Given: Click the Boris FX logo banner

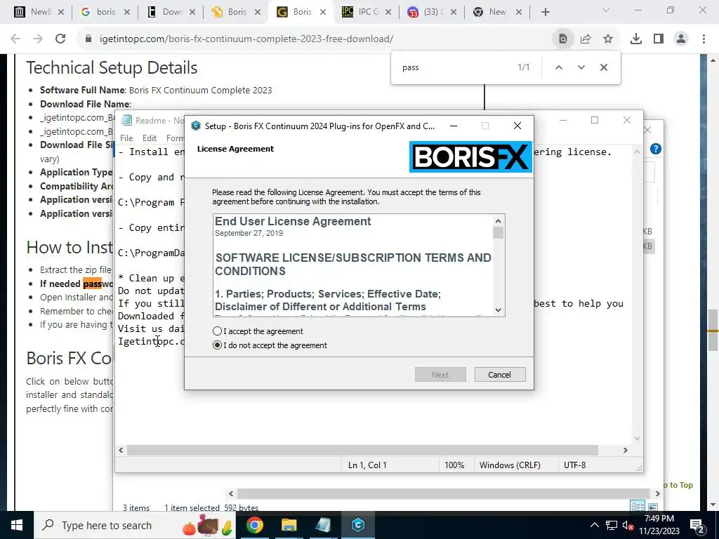Looking at the screenshot, I should [x=470, y=157].
